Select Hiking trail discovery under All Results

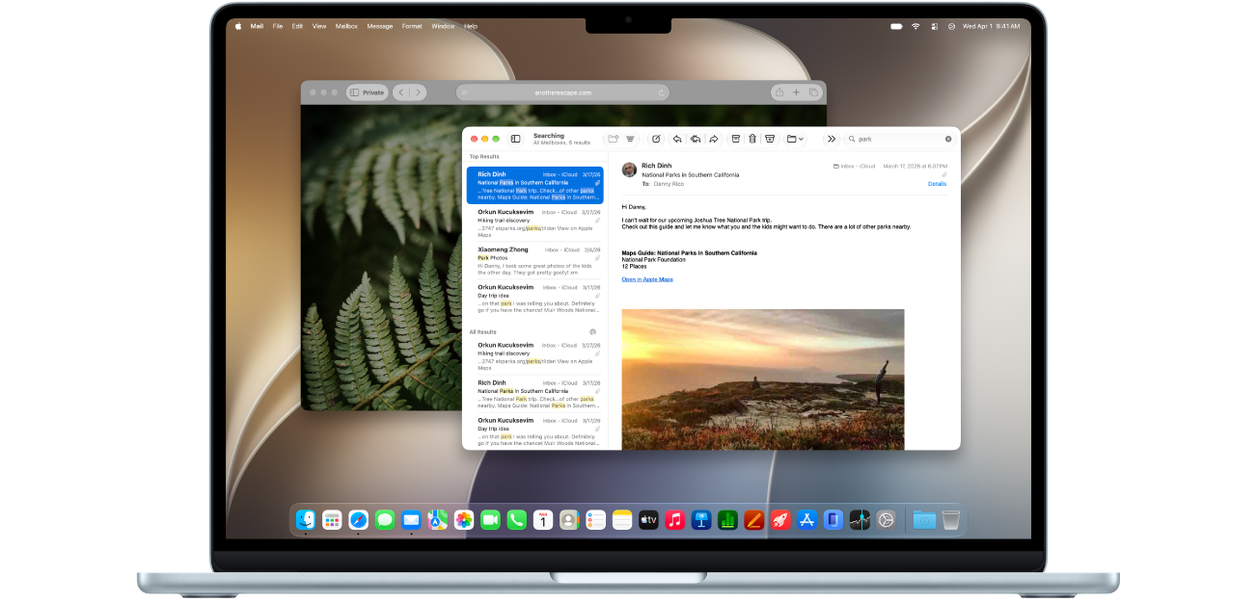(x=534, y=356)
